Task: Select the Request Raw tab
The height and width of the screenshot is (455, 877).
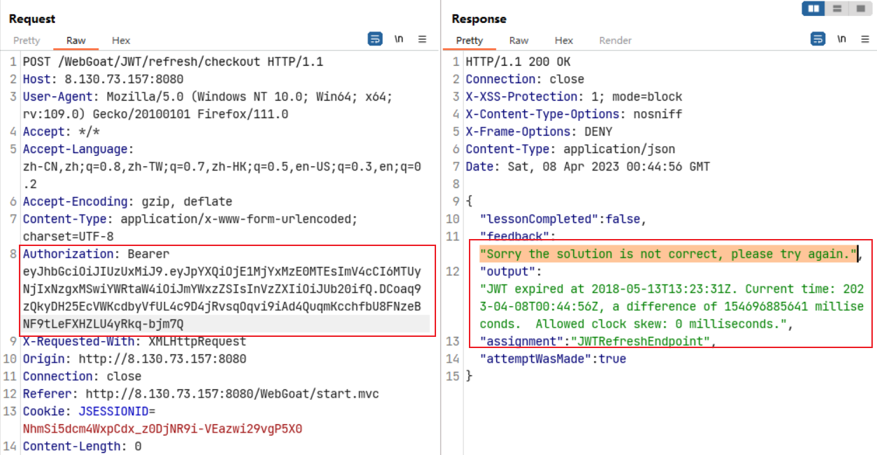Action: [76, 41]
